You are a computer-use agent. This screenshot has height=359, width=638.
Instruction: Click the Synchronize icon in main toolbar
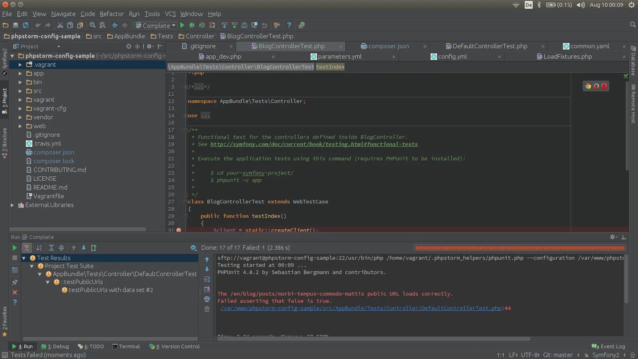(26, 25)
